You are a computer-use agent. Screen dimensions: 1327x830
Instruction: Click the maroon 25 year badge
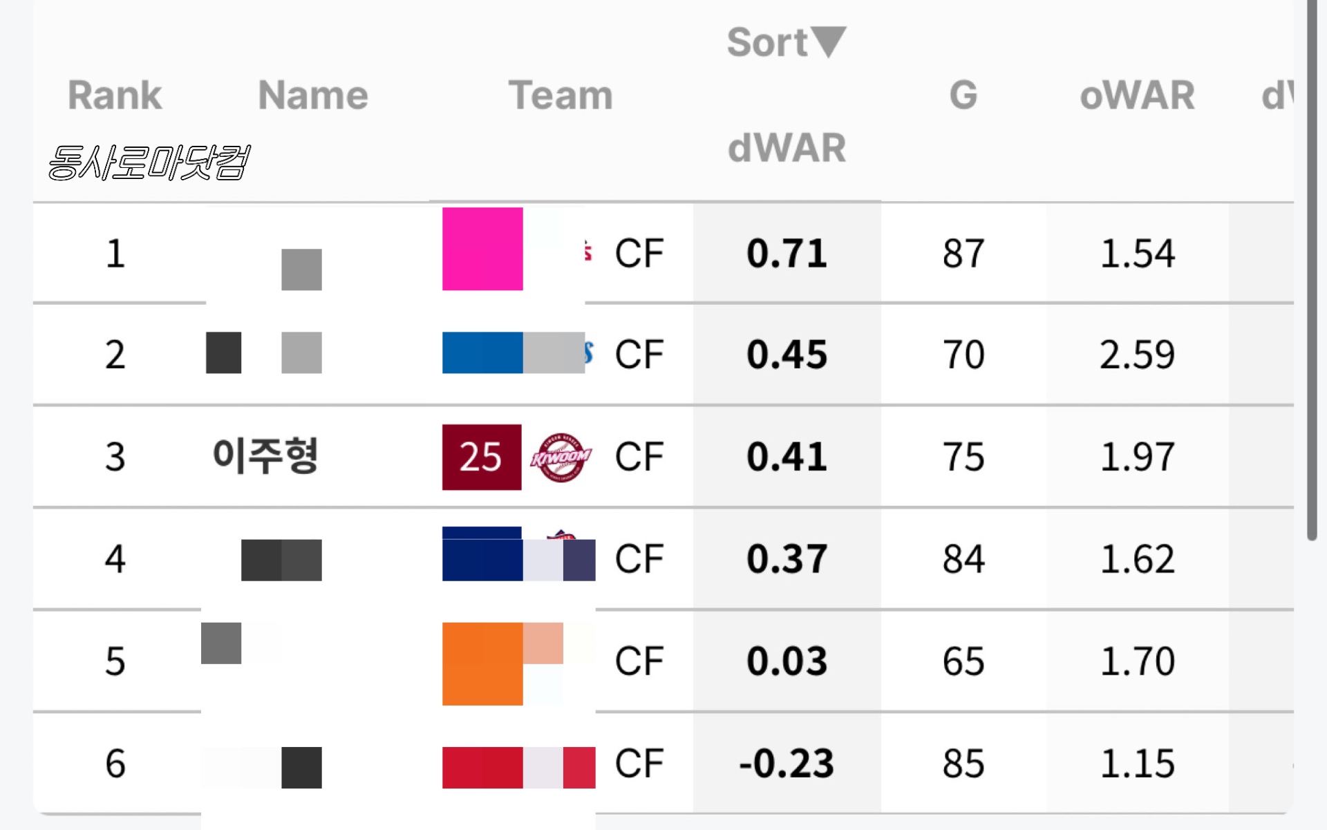click(x=482, y=457)
